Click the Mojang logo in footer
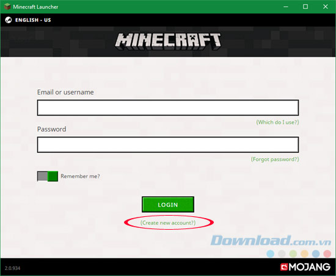The height and width of the screenshot is (276, 336). pyautogui.click(x=305, y=267)
